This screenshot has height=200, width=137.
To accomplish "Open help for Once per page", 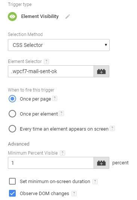I will (x=55, y=98).
